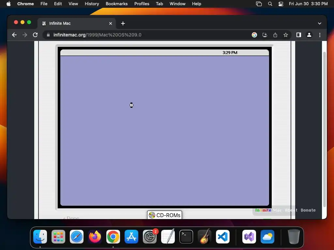Open the Chrome profile avatar

point(309,35)
